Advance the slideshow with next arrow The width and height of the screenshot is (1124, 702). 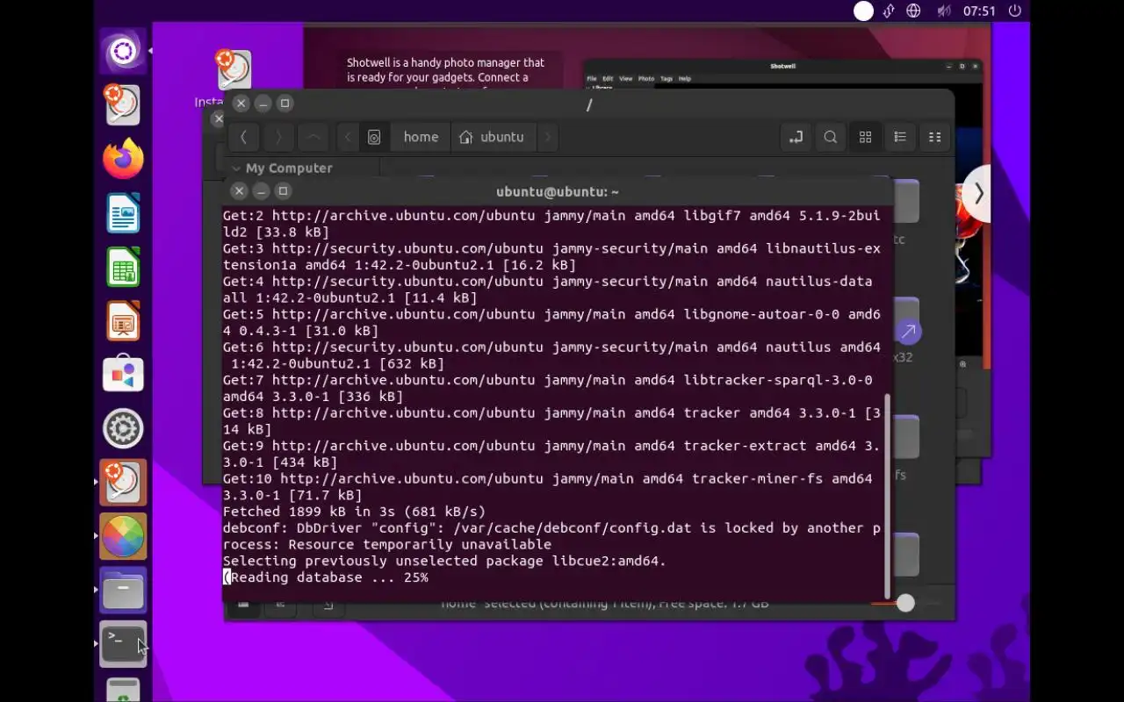pos(978,193)
